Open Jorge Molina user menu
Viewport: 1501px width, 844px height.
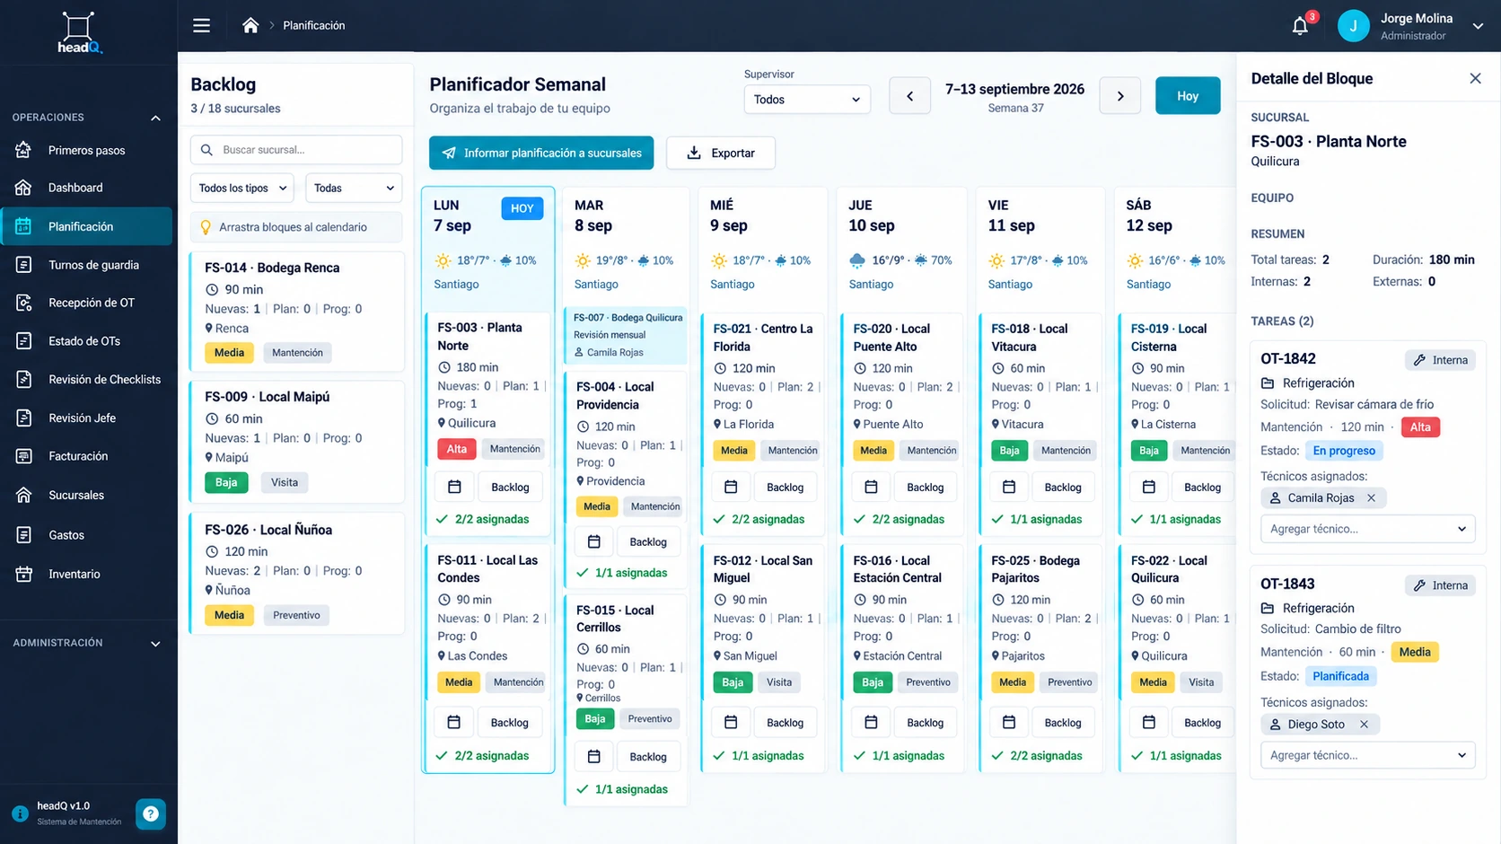(1410, 26)
